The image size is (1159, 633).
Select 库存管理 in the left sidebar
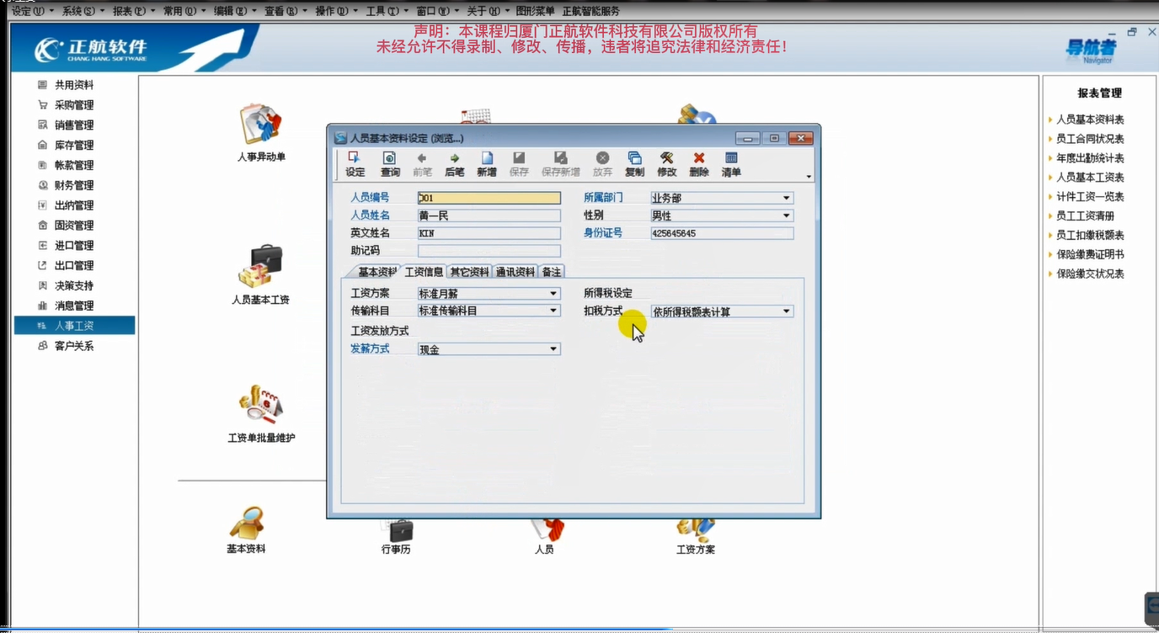point(74,146)
